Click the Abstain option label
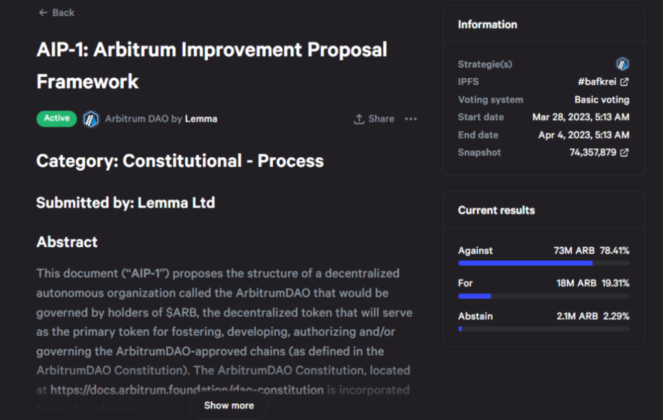Screen dimensions: 663x420 475,316
